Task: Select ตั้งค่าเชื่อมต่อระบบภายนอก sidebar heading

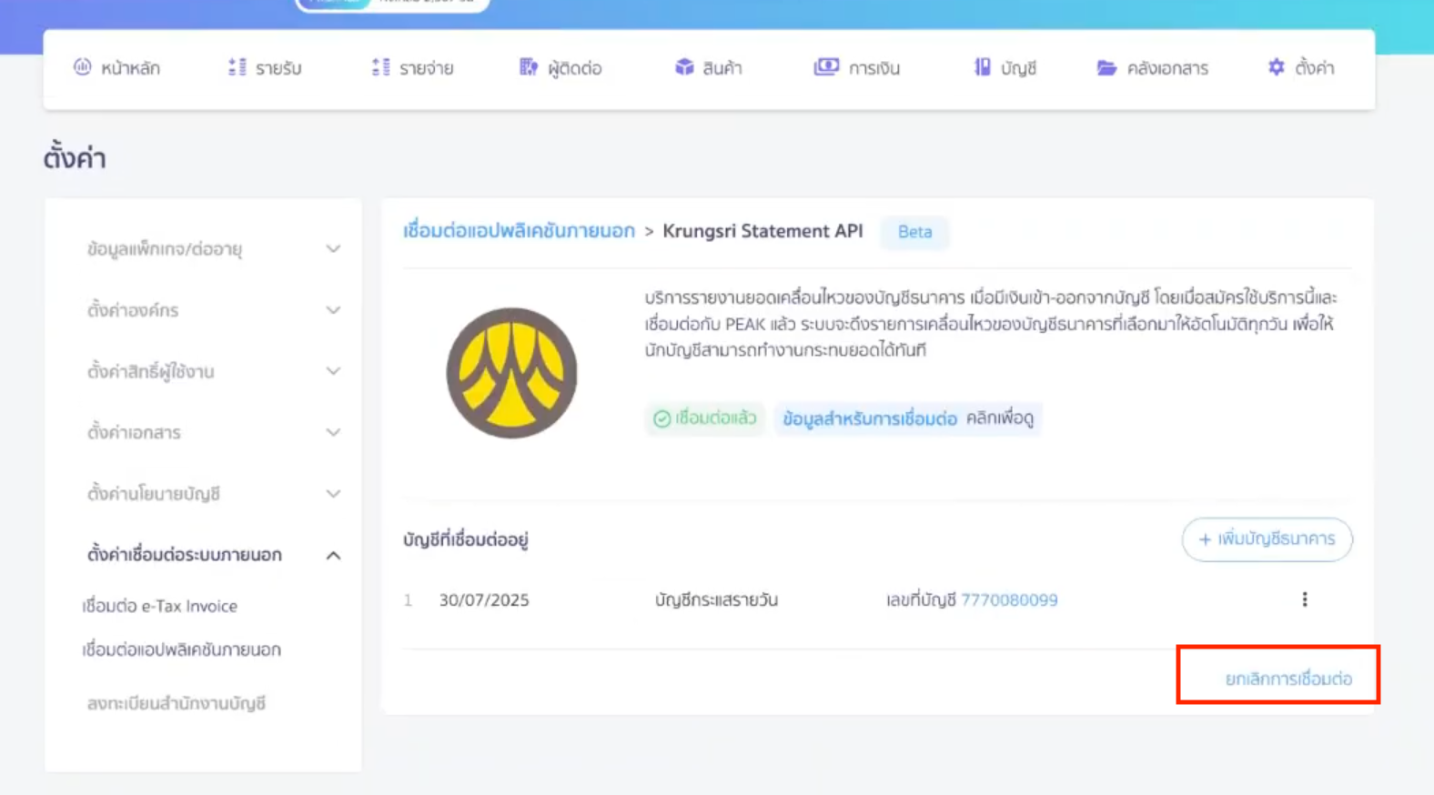Action: tap(185, 555)
